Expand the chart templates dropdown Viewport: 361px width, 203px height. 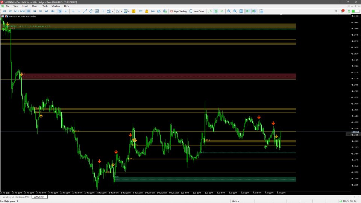point(129,11)
